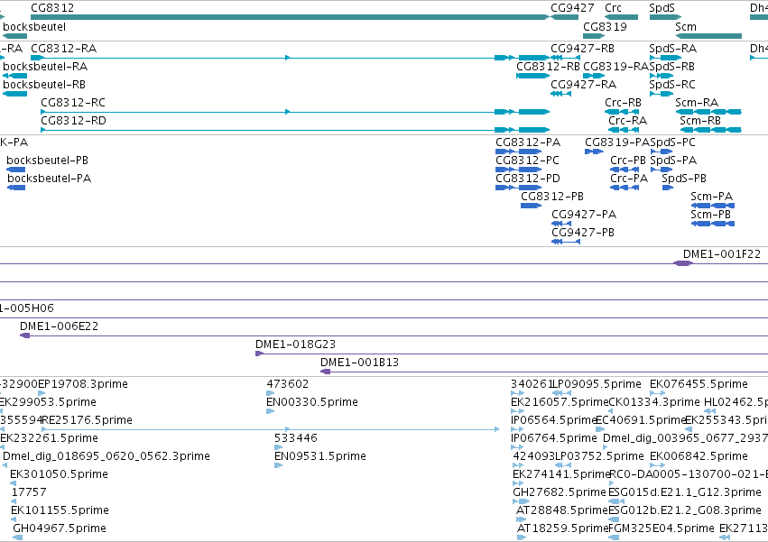Select EST EN09531.5prime label
The height and width of the screenshot is (542, 768).
tap(319, 457)
